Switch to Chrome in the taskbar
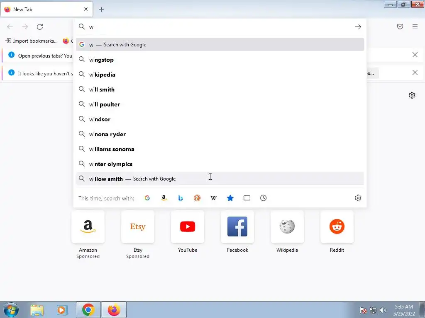425x318 pixels. pyautogui.click(x=88, y=310)
